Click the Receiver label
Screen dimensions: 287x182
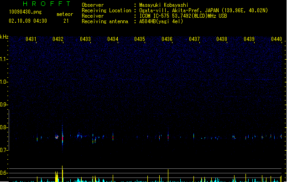coord(93,16)
